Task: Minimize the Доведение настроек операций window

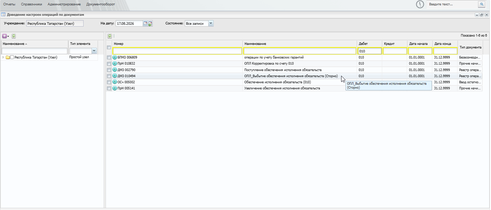Action: [477, 15]
